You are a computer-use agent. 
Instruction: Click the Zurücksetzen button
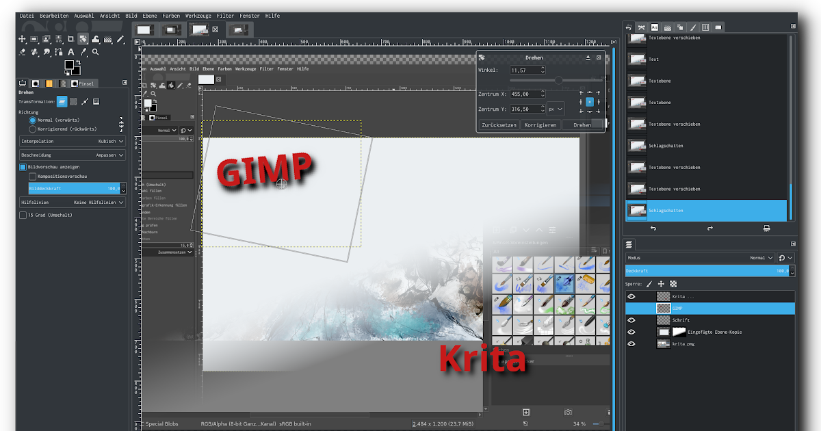click(499, 125)
